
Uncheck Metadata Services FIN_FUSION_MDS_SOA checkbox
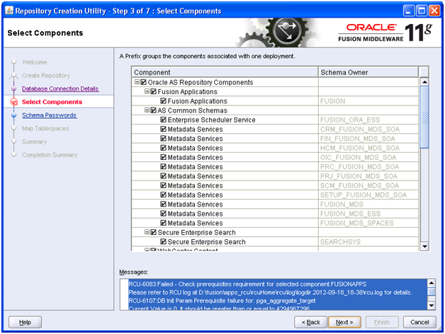click(x=163, y=139)
